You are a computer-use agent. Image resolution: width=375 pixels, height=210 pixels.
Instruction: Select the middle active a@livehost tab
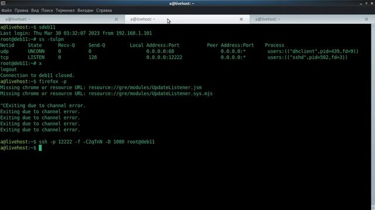point(187,19)
